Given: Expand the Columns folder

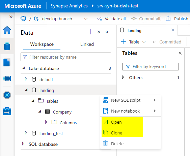Looking at the screenshot, I should [46, 122].
